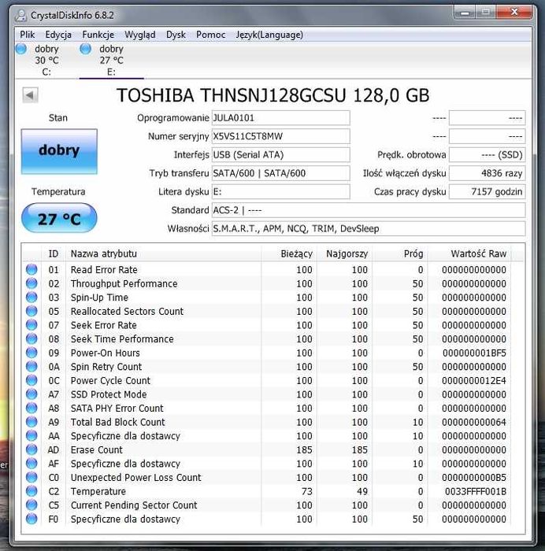The height and width of the screenshot is (551, 545).
Task: Click status orb for Read Error Rate
Action: tap(32, 269)
